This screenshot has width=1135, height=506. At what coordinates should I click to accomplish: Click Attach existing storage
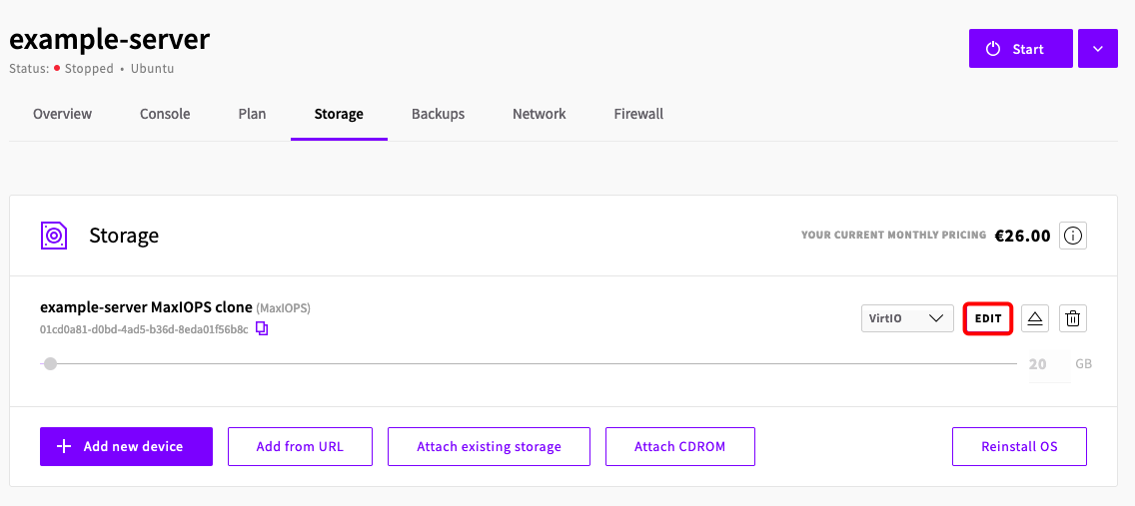[489, 447]
